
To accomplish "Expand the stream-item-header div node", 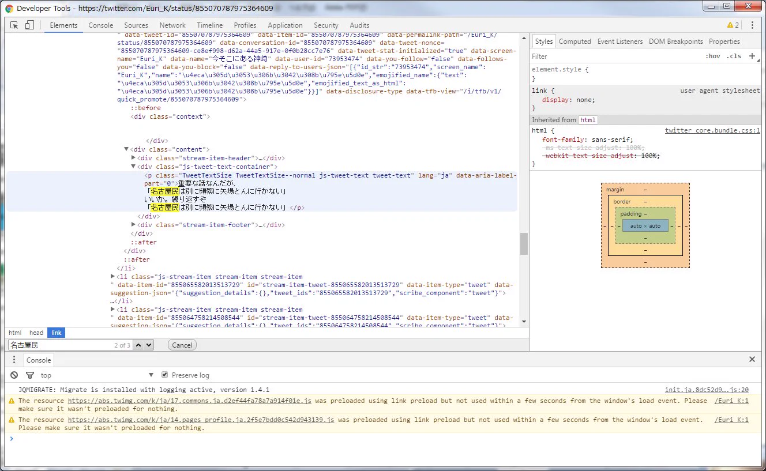I will (134, 158).
